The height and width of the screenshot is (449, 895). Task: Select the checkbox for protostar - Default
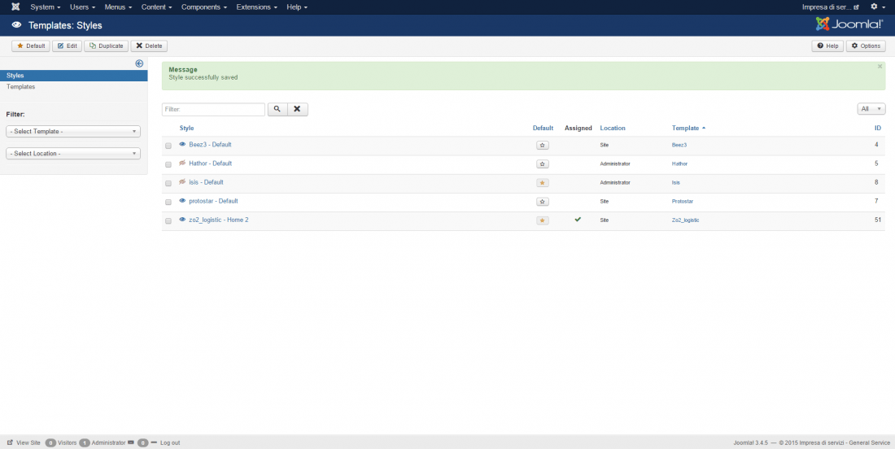pos(168,203)
